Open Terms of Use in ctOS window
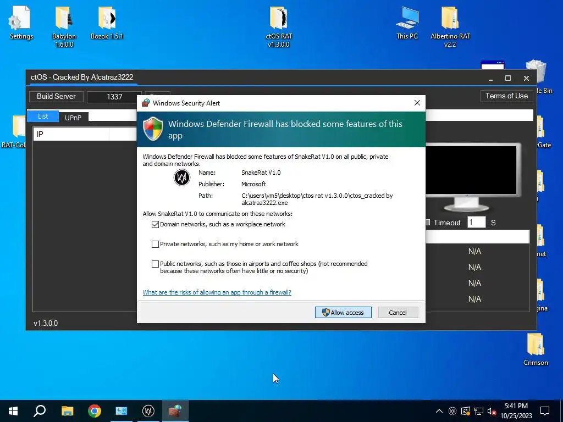The height and width of the screenshot is (422, 563). click(x=506, y=96)
